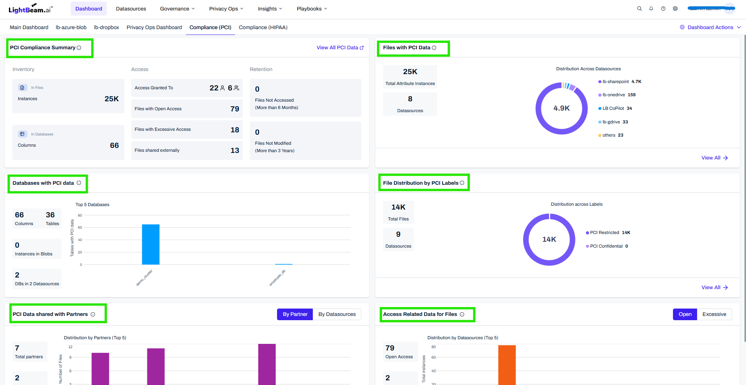The image size is (746, 385).
Task: Expand the Governance menu
Action: coord(177,9)
